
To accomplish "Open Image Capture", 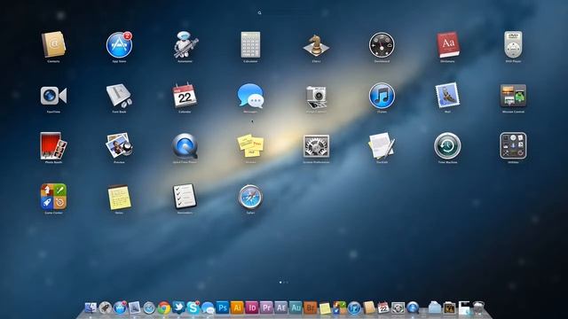I will (316, 97).
